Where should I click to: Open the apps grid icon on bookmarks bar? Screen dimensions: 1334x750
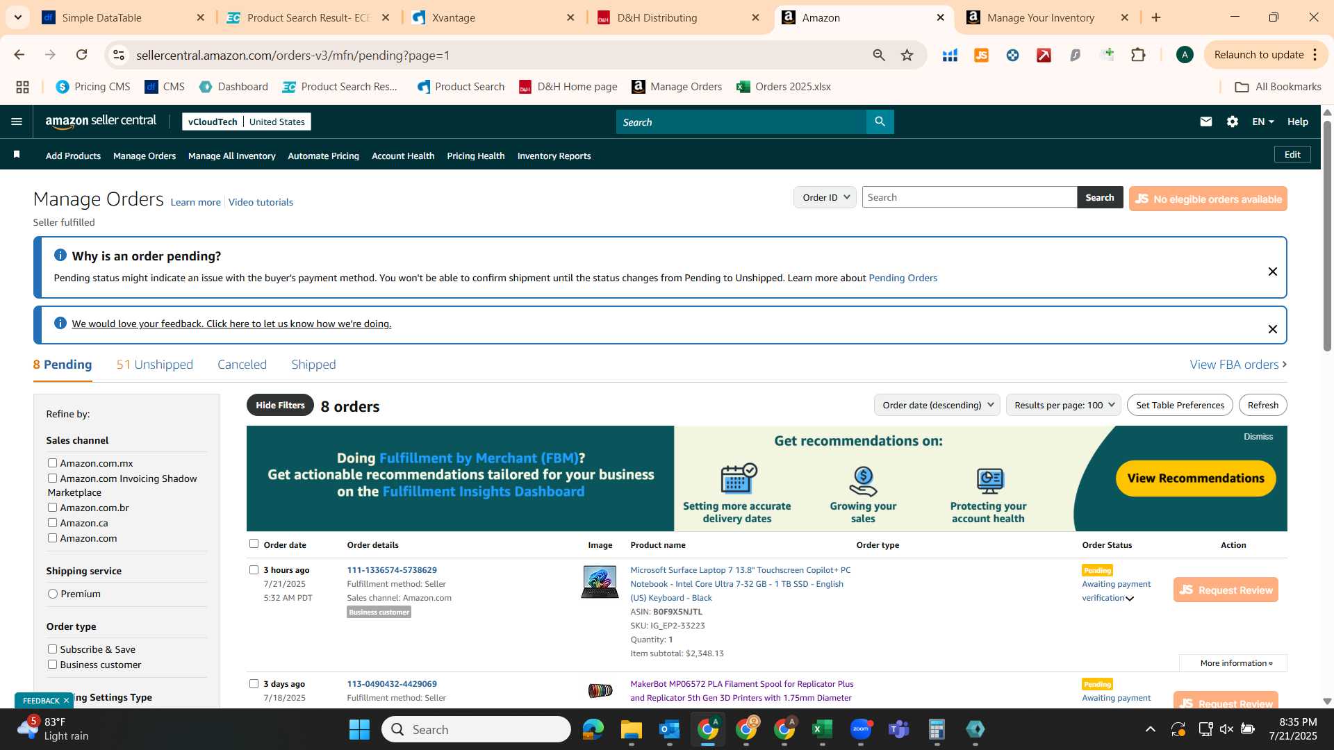pyautogui.click(x=22, y=87)
